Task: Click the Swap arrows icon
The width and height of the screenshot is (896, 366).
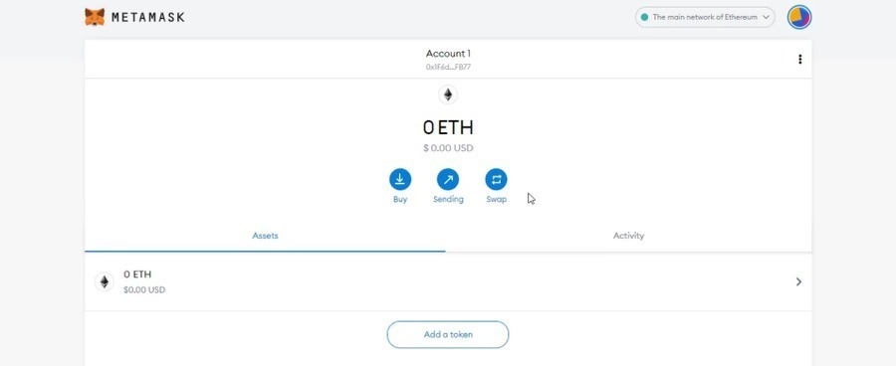Action: 496,179
